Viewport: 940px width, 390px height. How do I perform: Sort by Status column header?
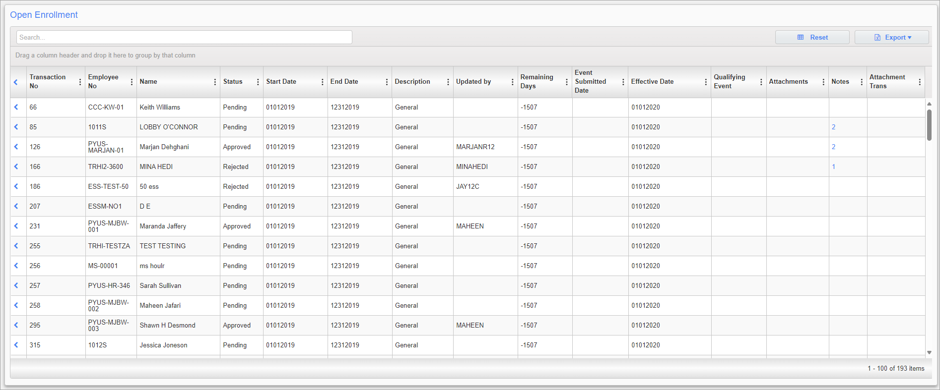pos(233,82)
